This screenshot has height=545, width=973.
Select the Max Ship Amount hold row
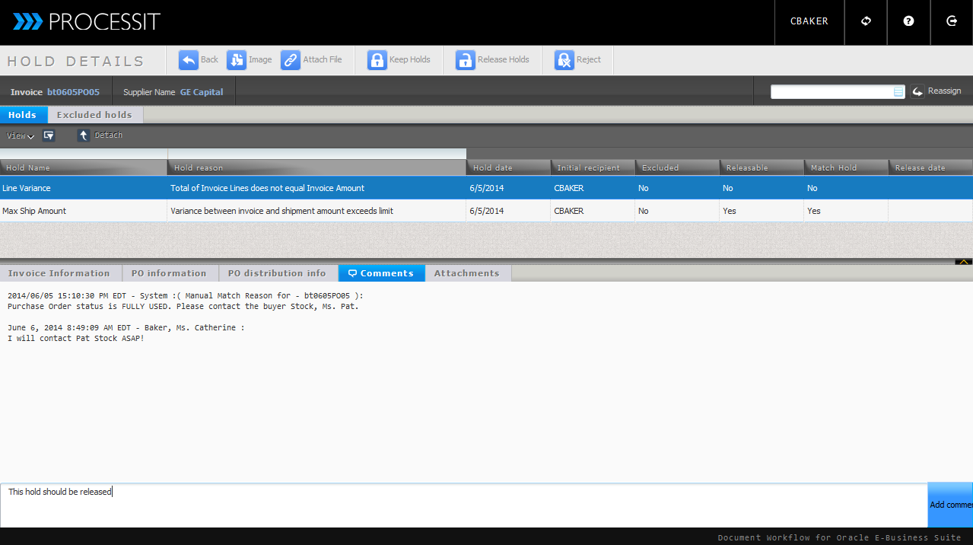(x=228, y=211)
